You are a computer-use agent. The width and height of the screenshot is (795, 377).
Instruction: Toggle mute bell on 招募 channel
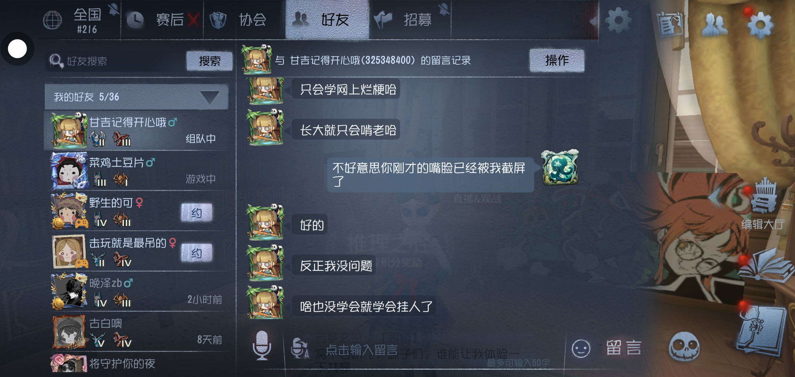pos(444,9)
